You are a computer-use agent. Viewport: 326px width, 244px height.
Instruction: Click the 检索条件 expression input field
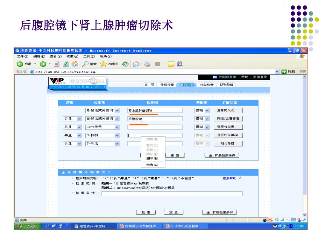point(172,194)
